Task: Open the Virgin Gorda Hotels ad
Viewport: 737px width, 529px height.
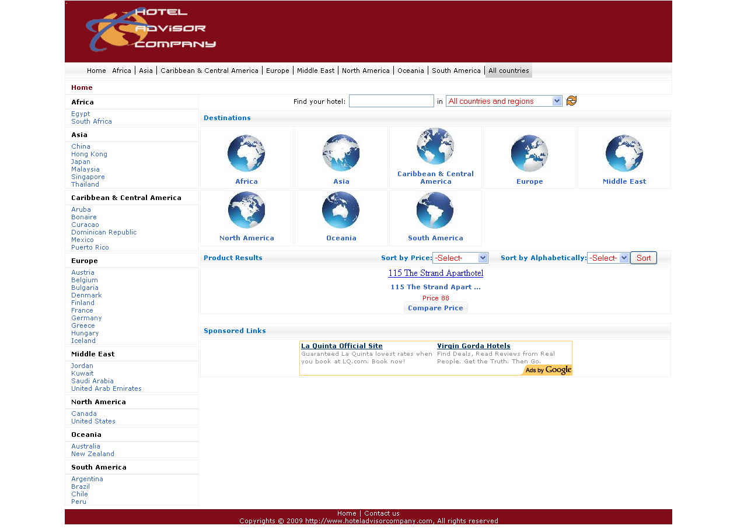Action: point(474,346)
